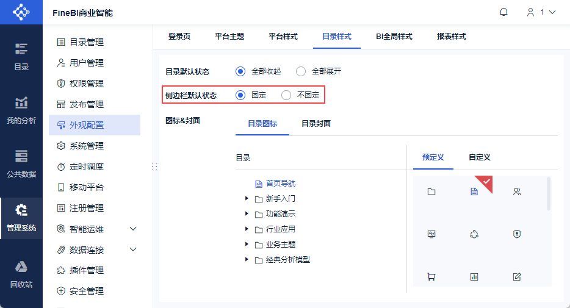570x308 pixels.
Task: Select the 经典分析模型 folder row
Action: (x=283, y=260)
